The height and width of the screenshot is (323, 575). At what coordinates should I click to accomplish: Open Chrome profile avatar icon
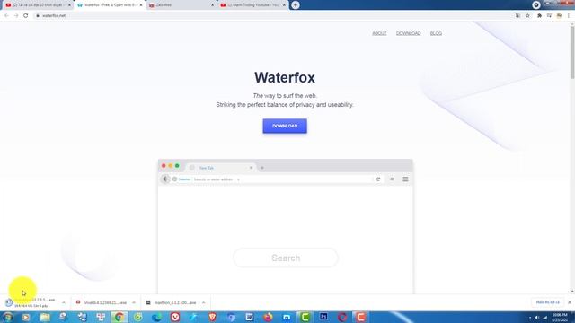[x=559, y=16]
